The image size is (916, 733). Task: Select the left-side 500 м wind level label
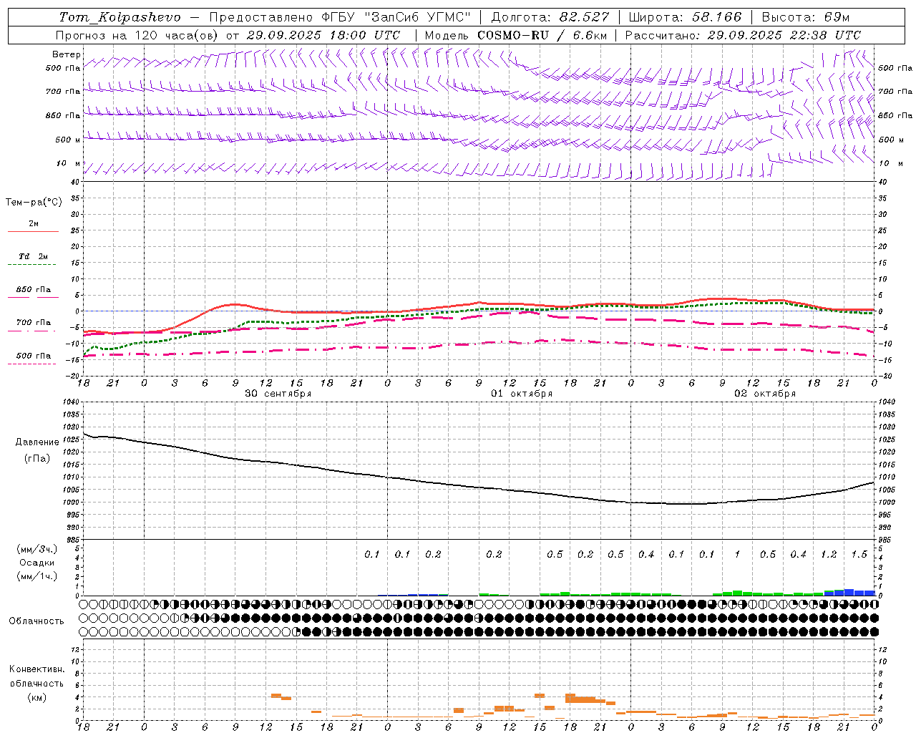pos(67,140)
